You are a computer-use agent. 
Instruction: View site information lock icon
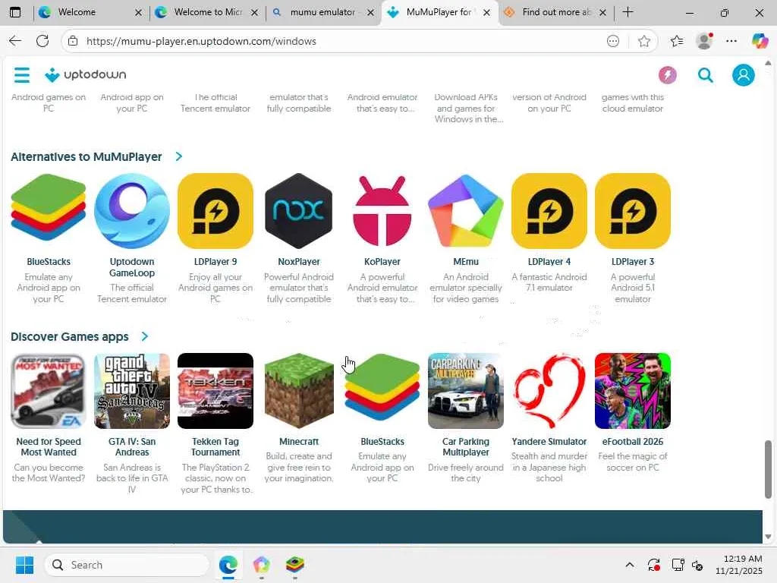coord(73,41)
